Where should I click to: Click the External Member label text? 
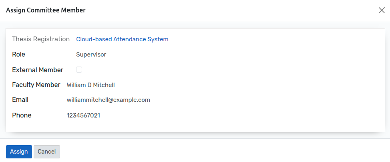[x=38, y=70]
